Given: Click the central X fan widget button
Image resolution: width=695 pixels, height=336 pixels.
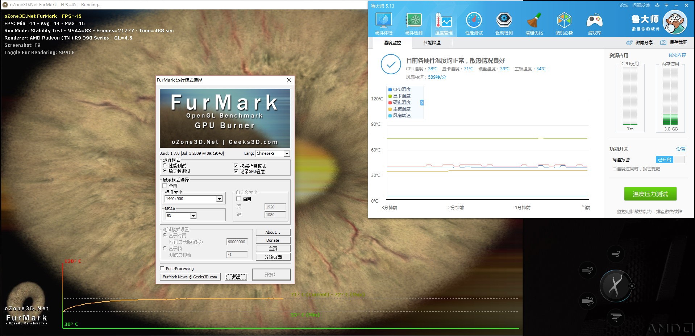Looking at the screenshot, I should point(616,286).
